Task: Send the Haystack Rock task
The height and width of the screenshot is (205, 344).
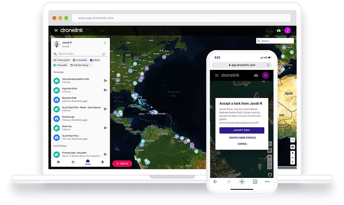Action: (105, 90)
